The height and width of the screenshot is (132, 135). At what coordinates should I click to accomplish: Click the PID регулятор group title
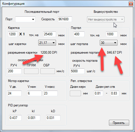click(x=18, y=105)
